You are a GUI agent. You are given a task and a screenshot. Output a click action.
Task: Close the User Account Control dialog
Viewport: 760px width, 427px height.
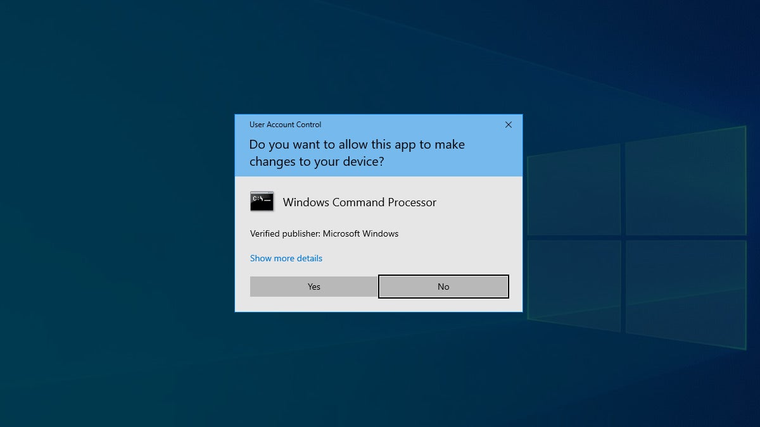[508, 125]
